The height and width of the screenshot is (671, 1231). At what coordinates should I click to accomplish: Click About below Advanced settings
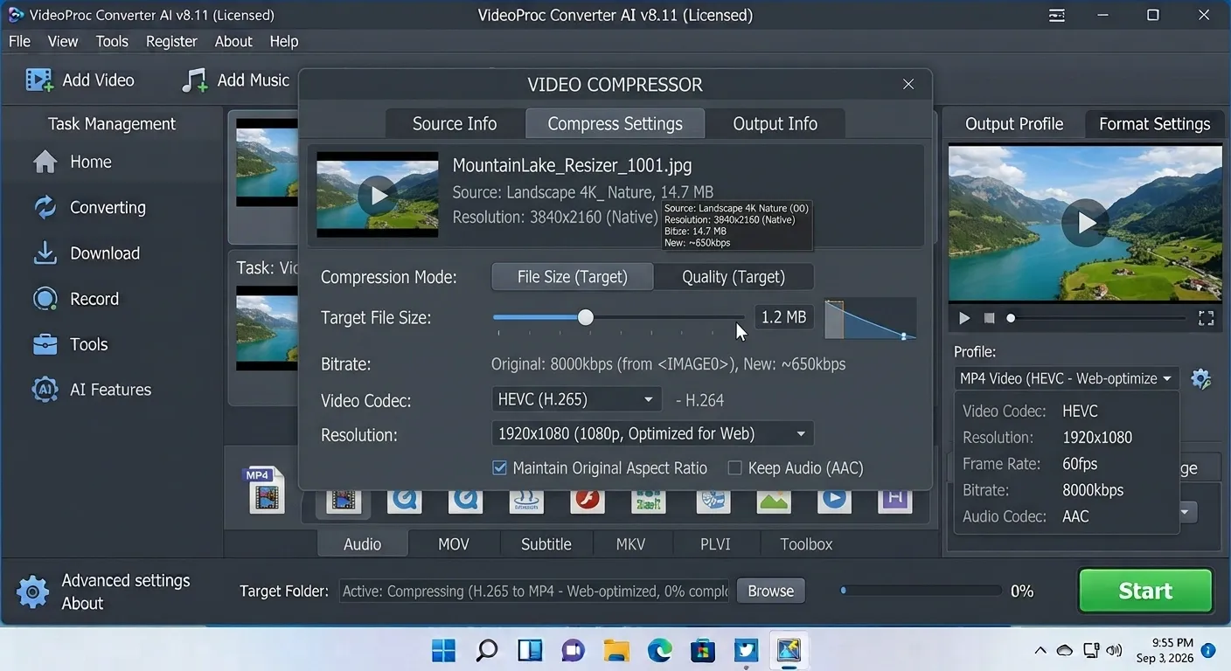click(82, 603)
